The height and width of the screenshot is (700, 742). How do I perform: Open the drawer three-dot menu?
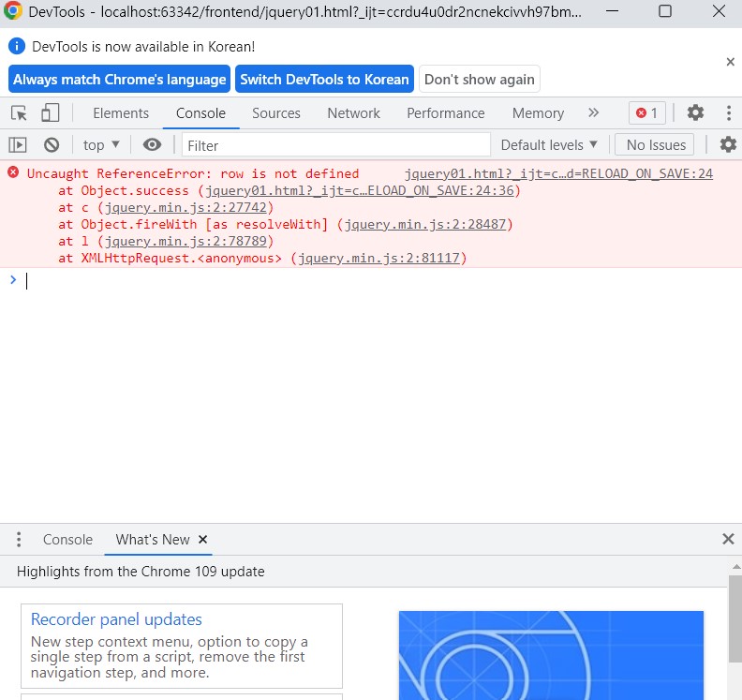19,540
